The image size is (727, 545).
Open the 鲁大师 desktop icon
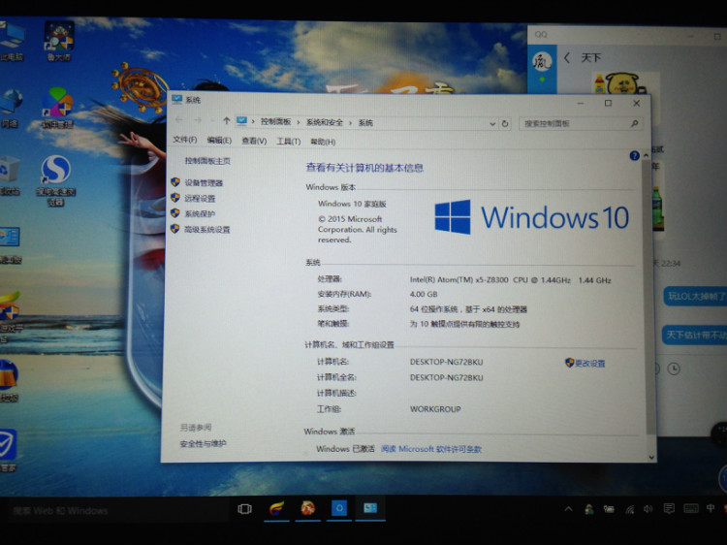point(59,41)
